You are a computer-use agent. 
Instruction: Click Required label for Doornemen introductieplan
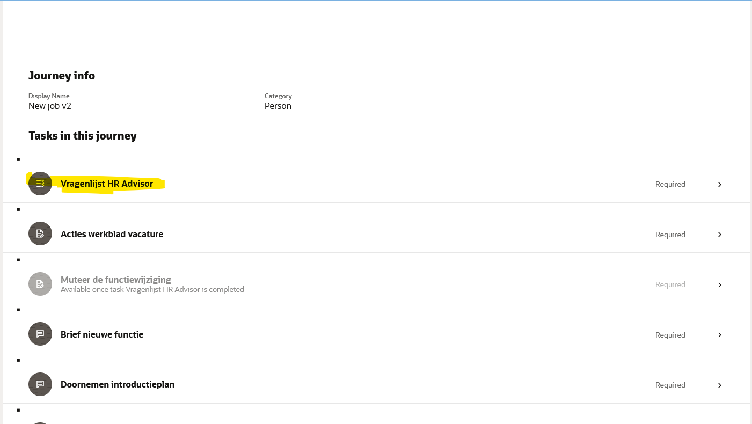coord(670,385)
